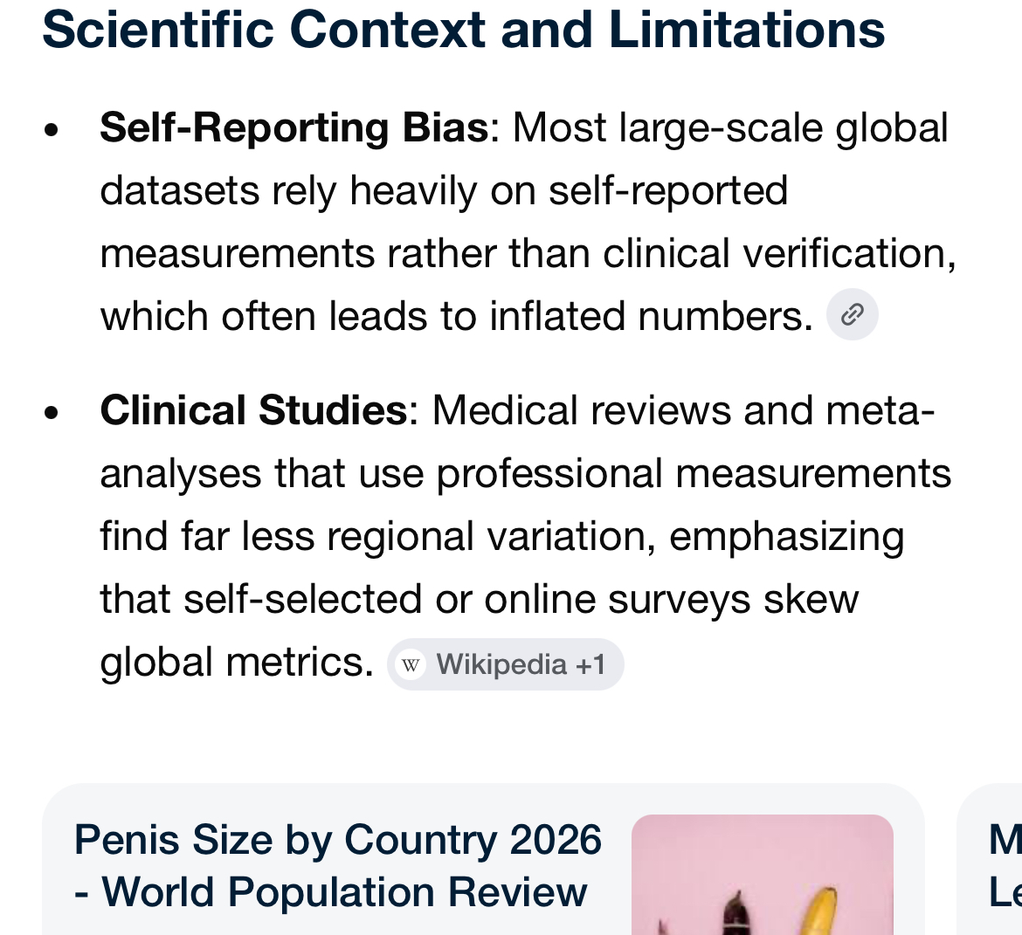Click the bold "Self-Reporting Bias" term
The height and width of the screenshot is (935, 1022).
point(294,127)
